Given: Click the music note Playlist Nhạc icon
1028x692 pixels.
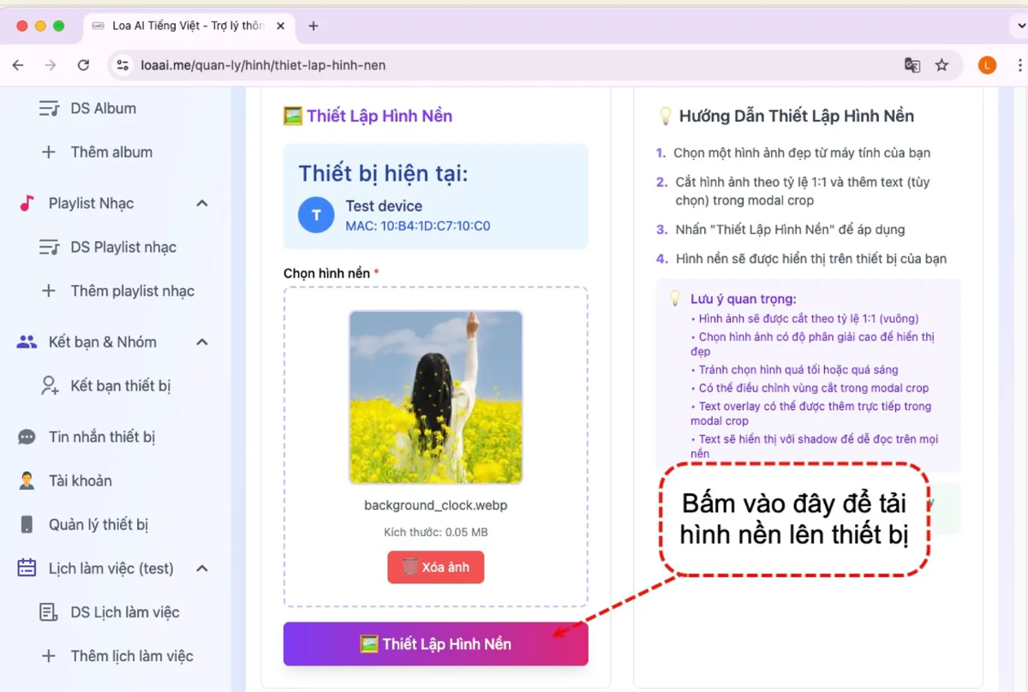Looking at the screenshot, I should tap(27, 203).
